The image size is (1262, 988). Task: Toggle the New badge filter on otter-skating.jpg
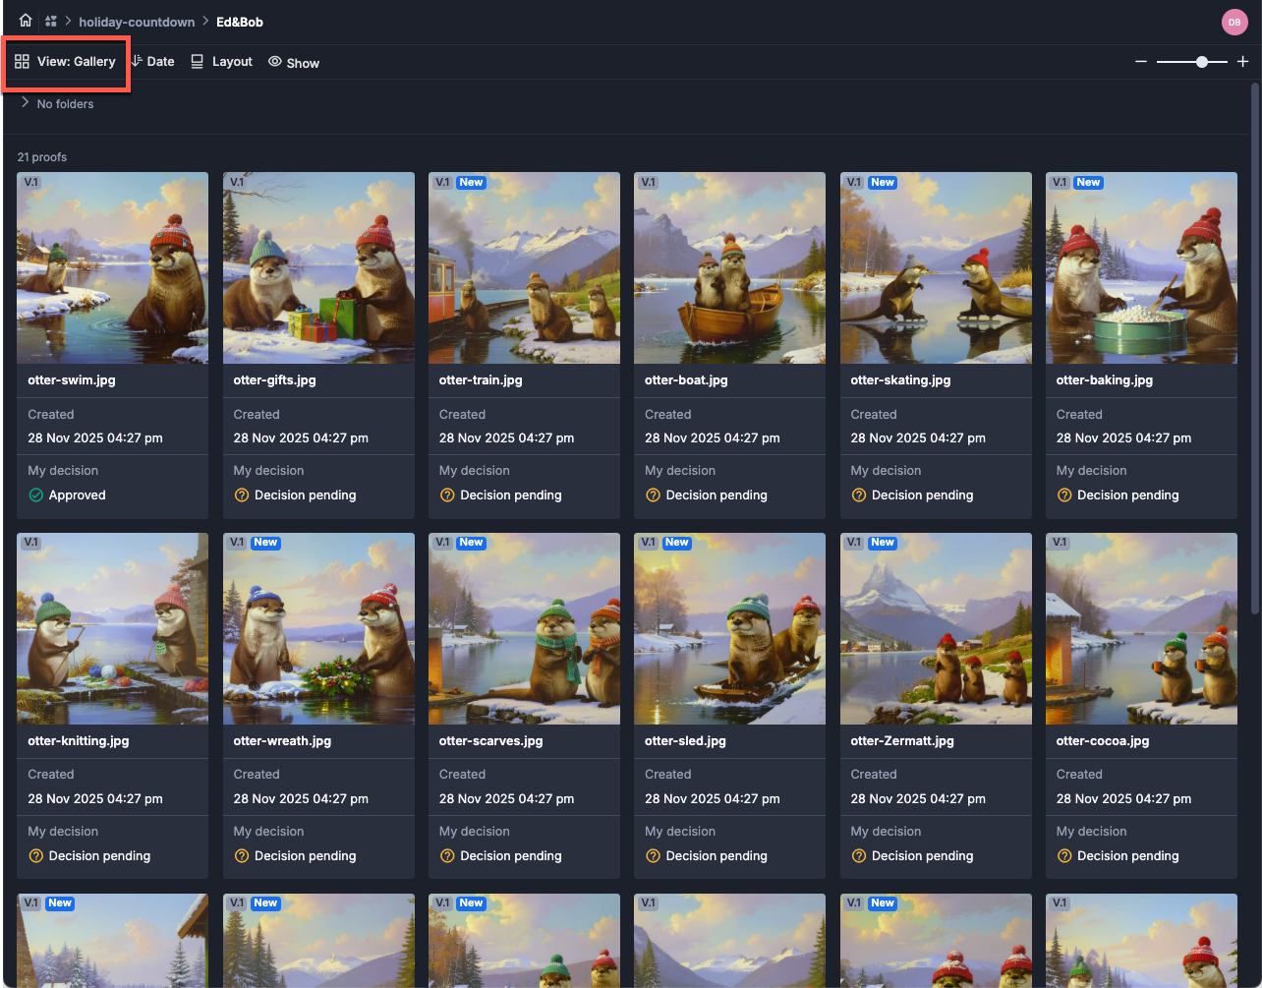click(883, 182)
